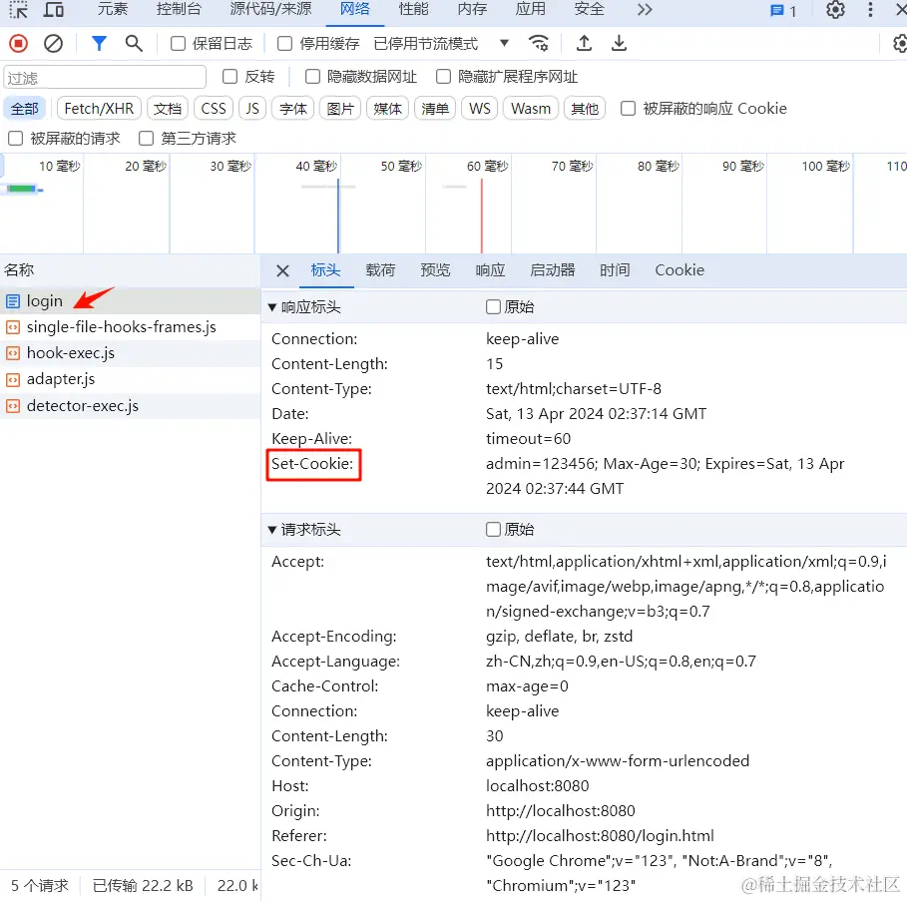Select the 'login' request row
907x901 pixels.
pyautogui.click(x=130, y=301)
